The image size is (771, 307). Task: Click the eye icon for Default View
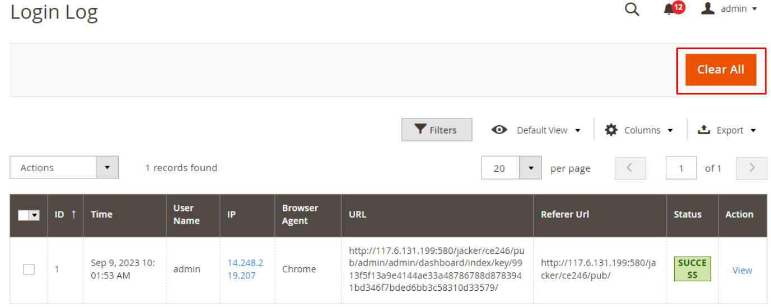499,130
